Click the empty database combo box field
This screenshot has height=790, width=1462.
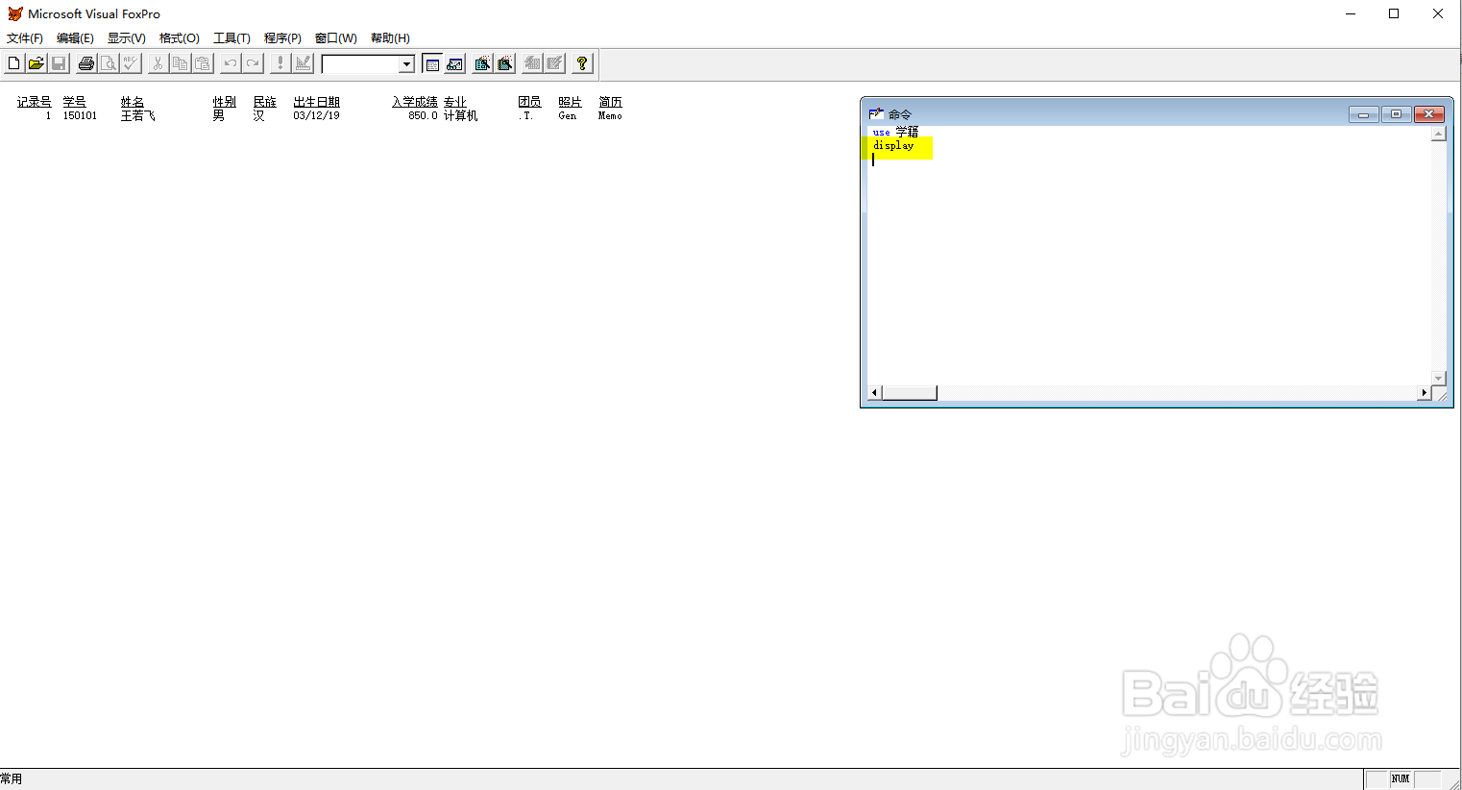coord(360,64)
